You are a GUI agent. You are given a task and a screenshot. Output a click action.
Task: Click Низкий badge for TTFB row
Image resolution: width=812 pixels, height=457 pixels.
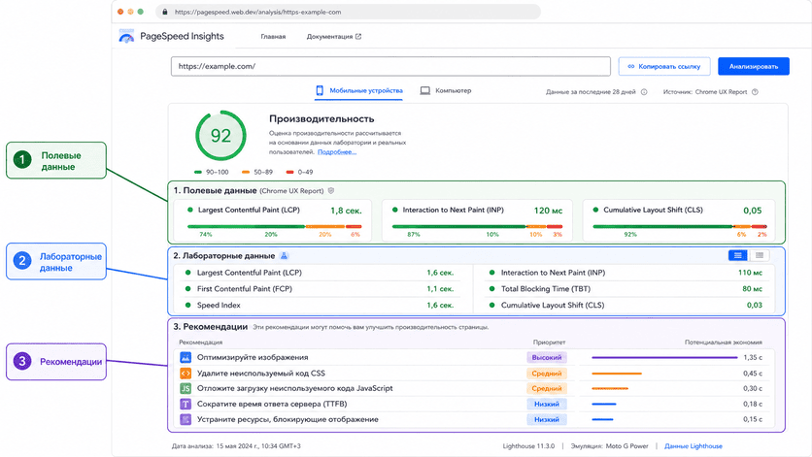[546, 404]
